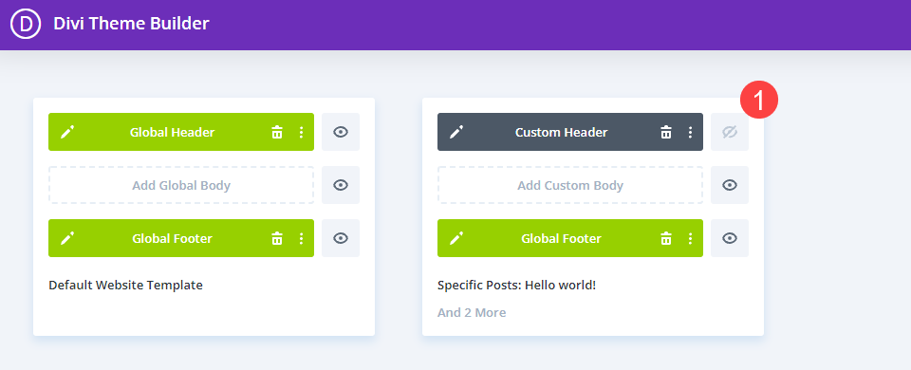Screen dimensions: 911x370
Task: Toggle Global Body visibility in Default Website Template
Action: (x=341, y=185)
